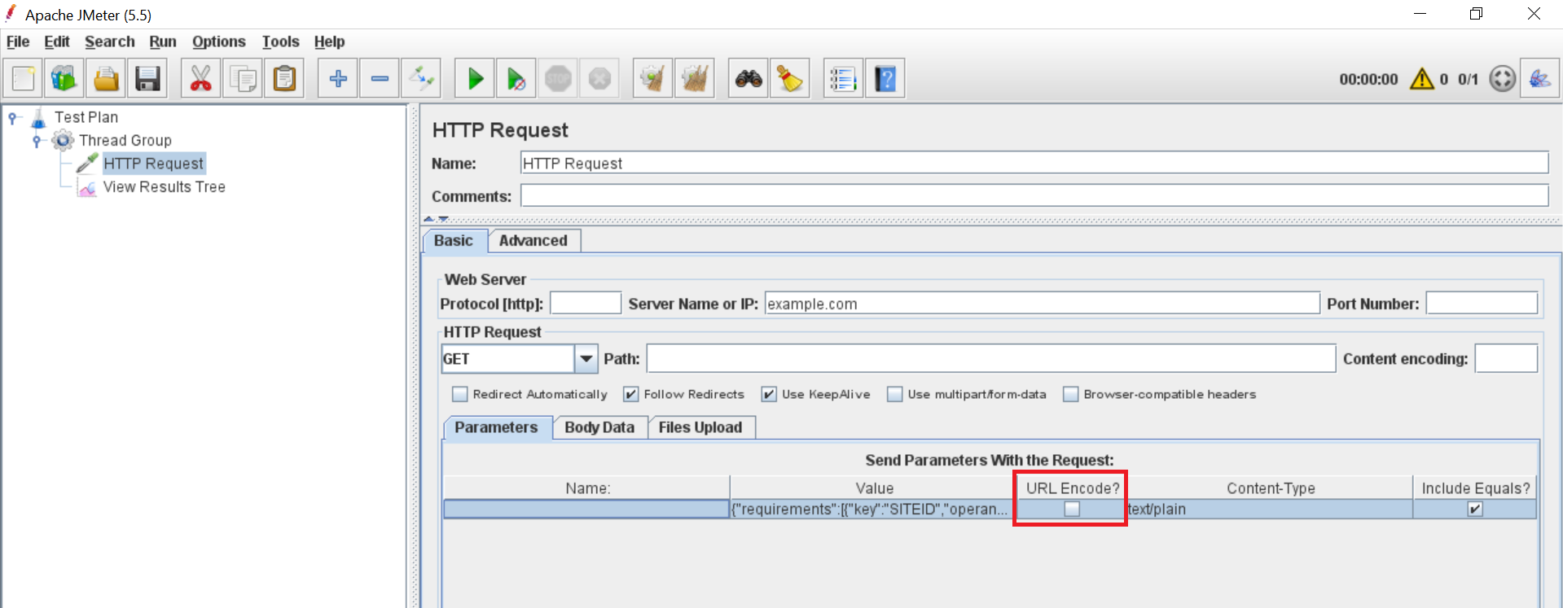Click the Clear results broom icon

click(653, 79)
